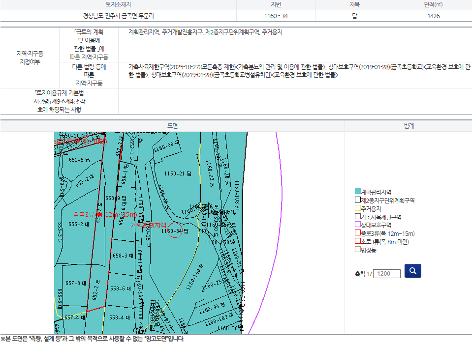Viewport: 472px width, 345px height.
Task: Click the 지번 column header
Action: 276,4
